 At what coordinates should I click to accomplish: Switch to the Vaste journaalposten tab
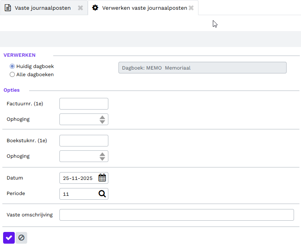[43, 8]
